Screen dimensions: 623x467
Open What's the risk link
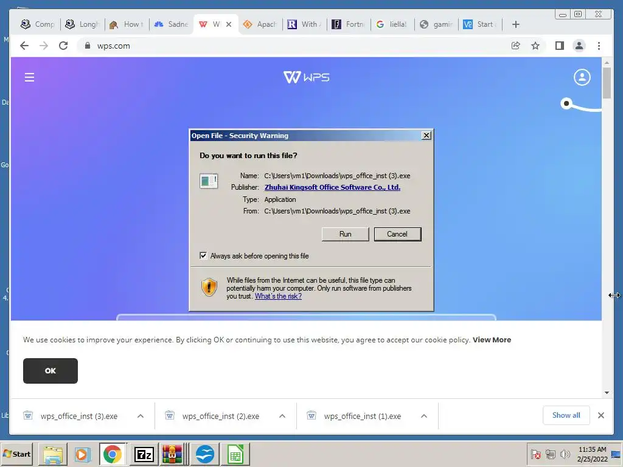pyautogui.click(x=278, y=296)
